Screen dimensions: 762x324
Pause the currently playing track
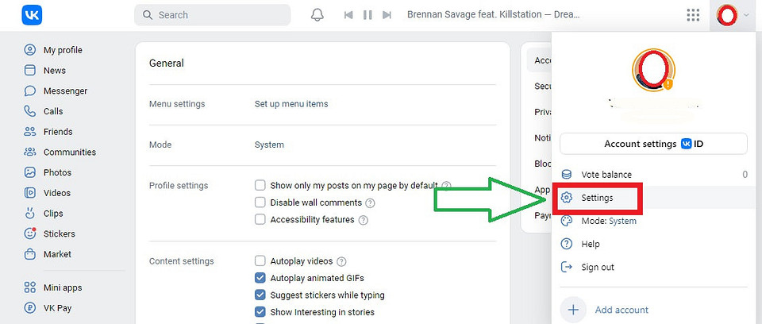tap(368, 15)
